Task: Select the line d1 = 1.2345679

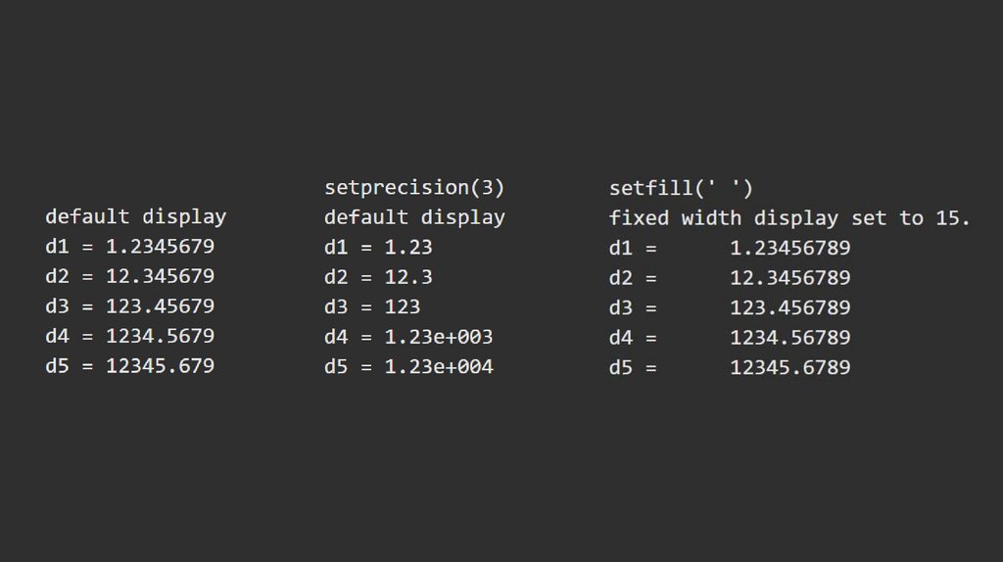Action: [129, 247]
